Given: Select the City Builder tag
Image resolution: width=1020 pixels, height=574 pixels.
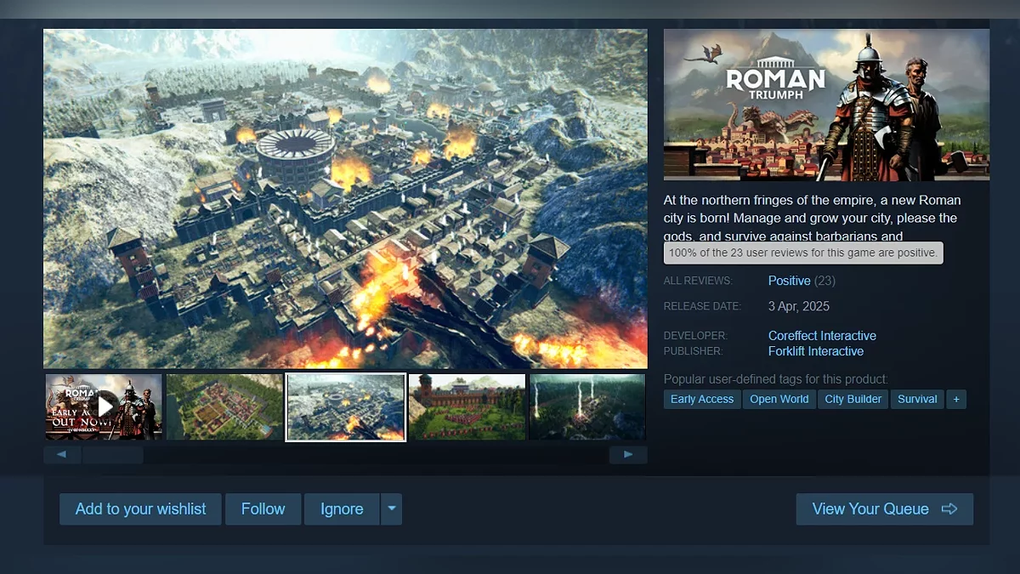Looking at the screenshot, I should (x=853, y=399).
